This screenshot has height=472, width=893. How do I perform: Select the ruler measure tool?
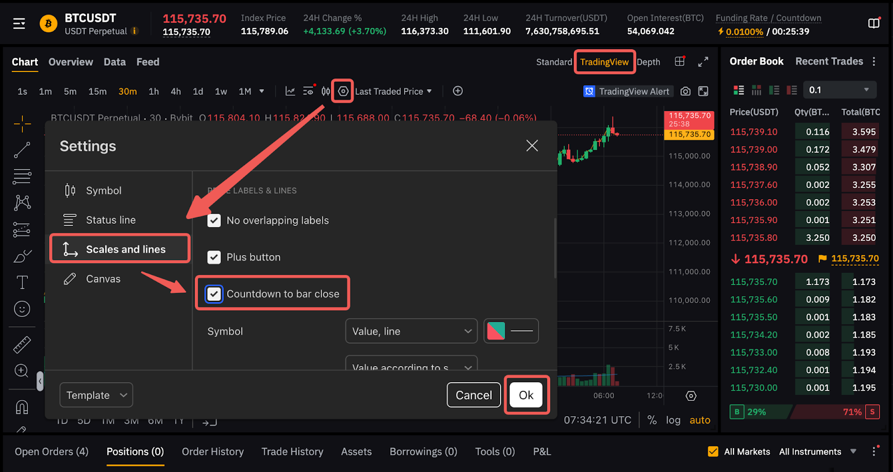point(22,345)
